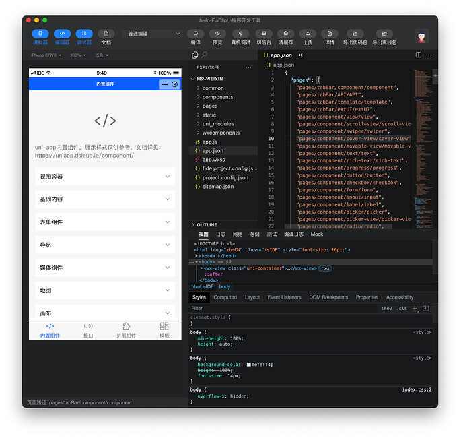The width and height of the screenshot is (461, 438).
Task: Open the index.css:2 source link
Action: pos(417,390)
